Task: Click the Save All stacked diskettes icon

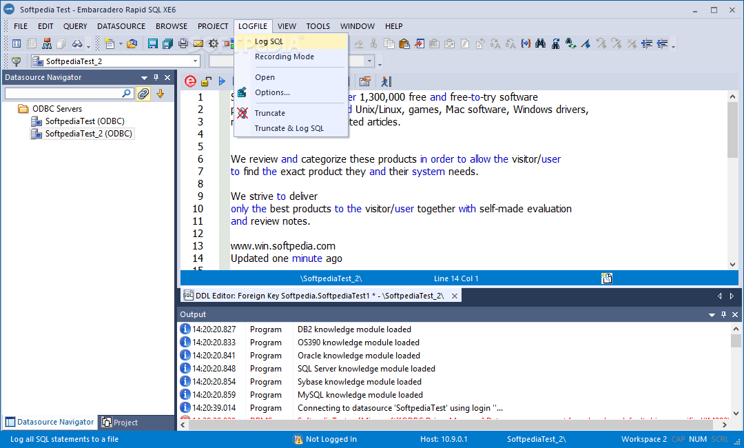Action: (x=167, y=44)
